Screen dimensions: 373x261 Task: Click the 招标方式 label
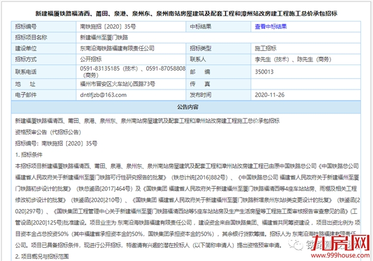pyautogui.click(x=26, y=59)
